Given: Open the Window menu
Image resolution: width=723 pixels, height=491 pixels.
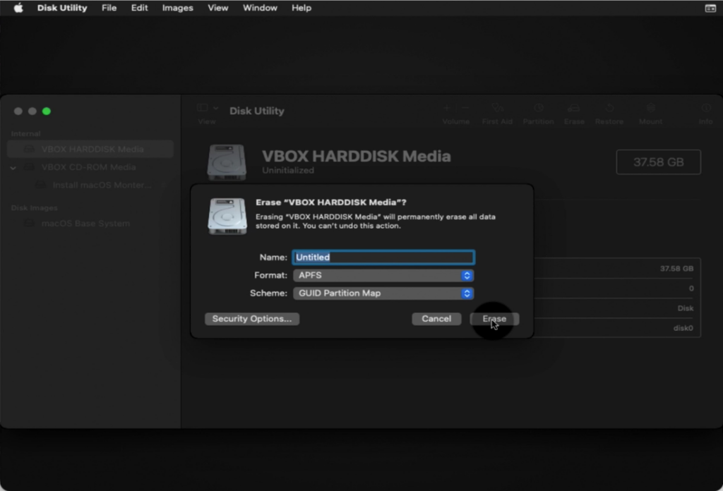Looking at the screenshot, I should (260, 8).
